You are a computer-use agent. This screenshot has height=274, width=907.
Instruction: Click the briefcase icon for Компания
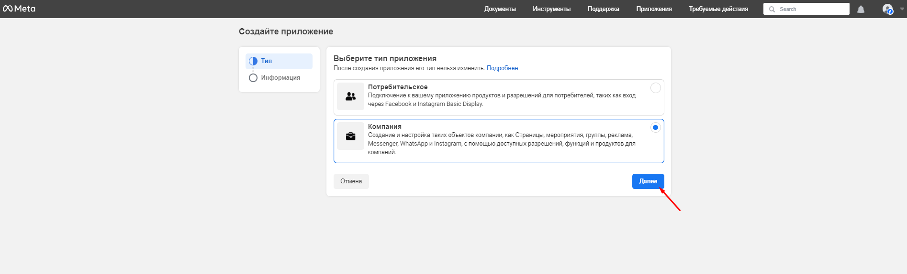(350, 136)
